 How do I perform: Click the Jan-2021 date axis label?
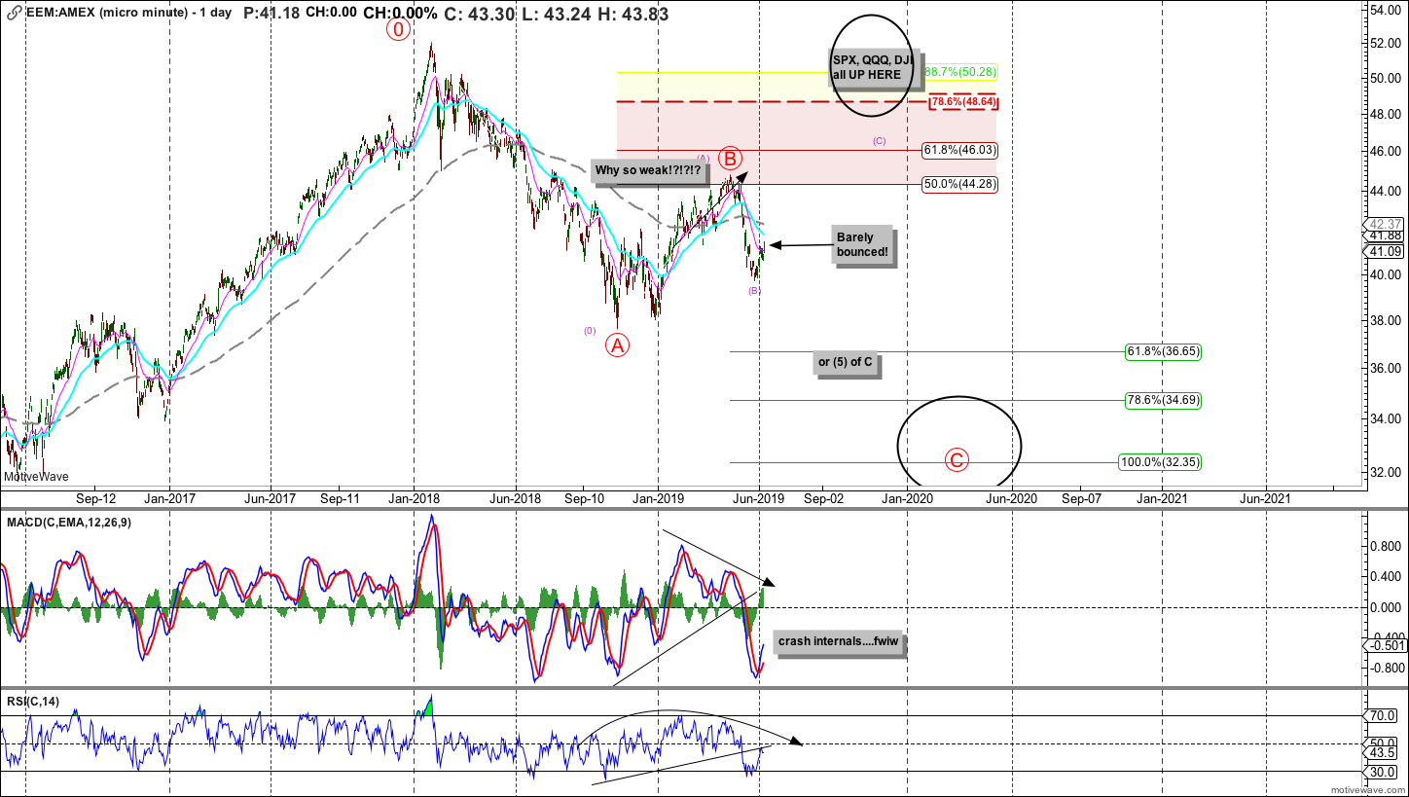tap(1161, 498)
